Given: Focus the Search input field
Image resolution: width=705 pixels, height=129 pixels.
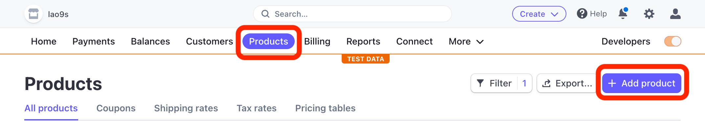Looking at the screenshot, I should (352, 14).
